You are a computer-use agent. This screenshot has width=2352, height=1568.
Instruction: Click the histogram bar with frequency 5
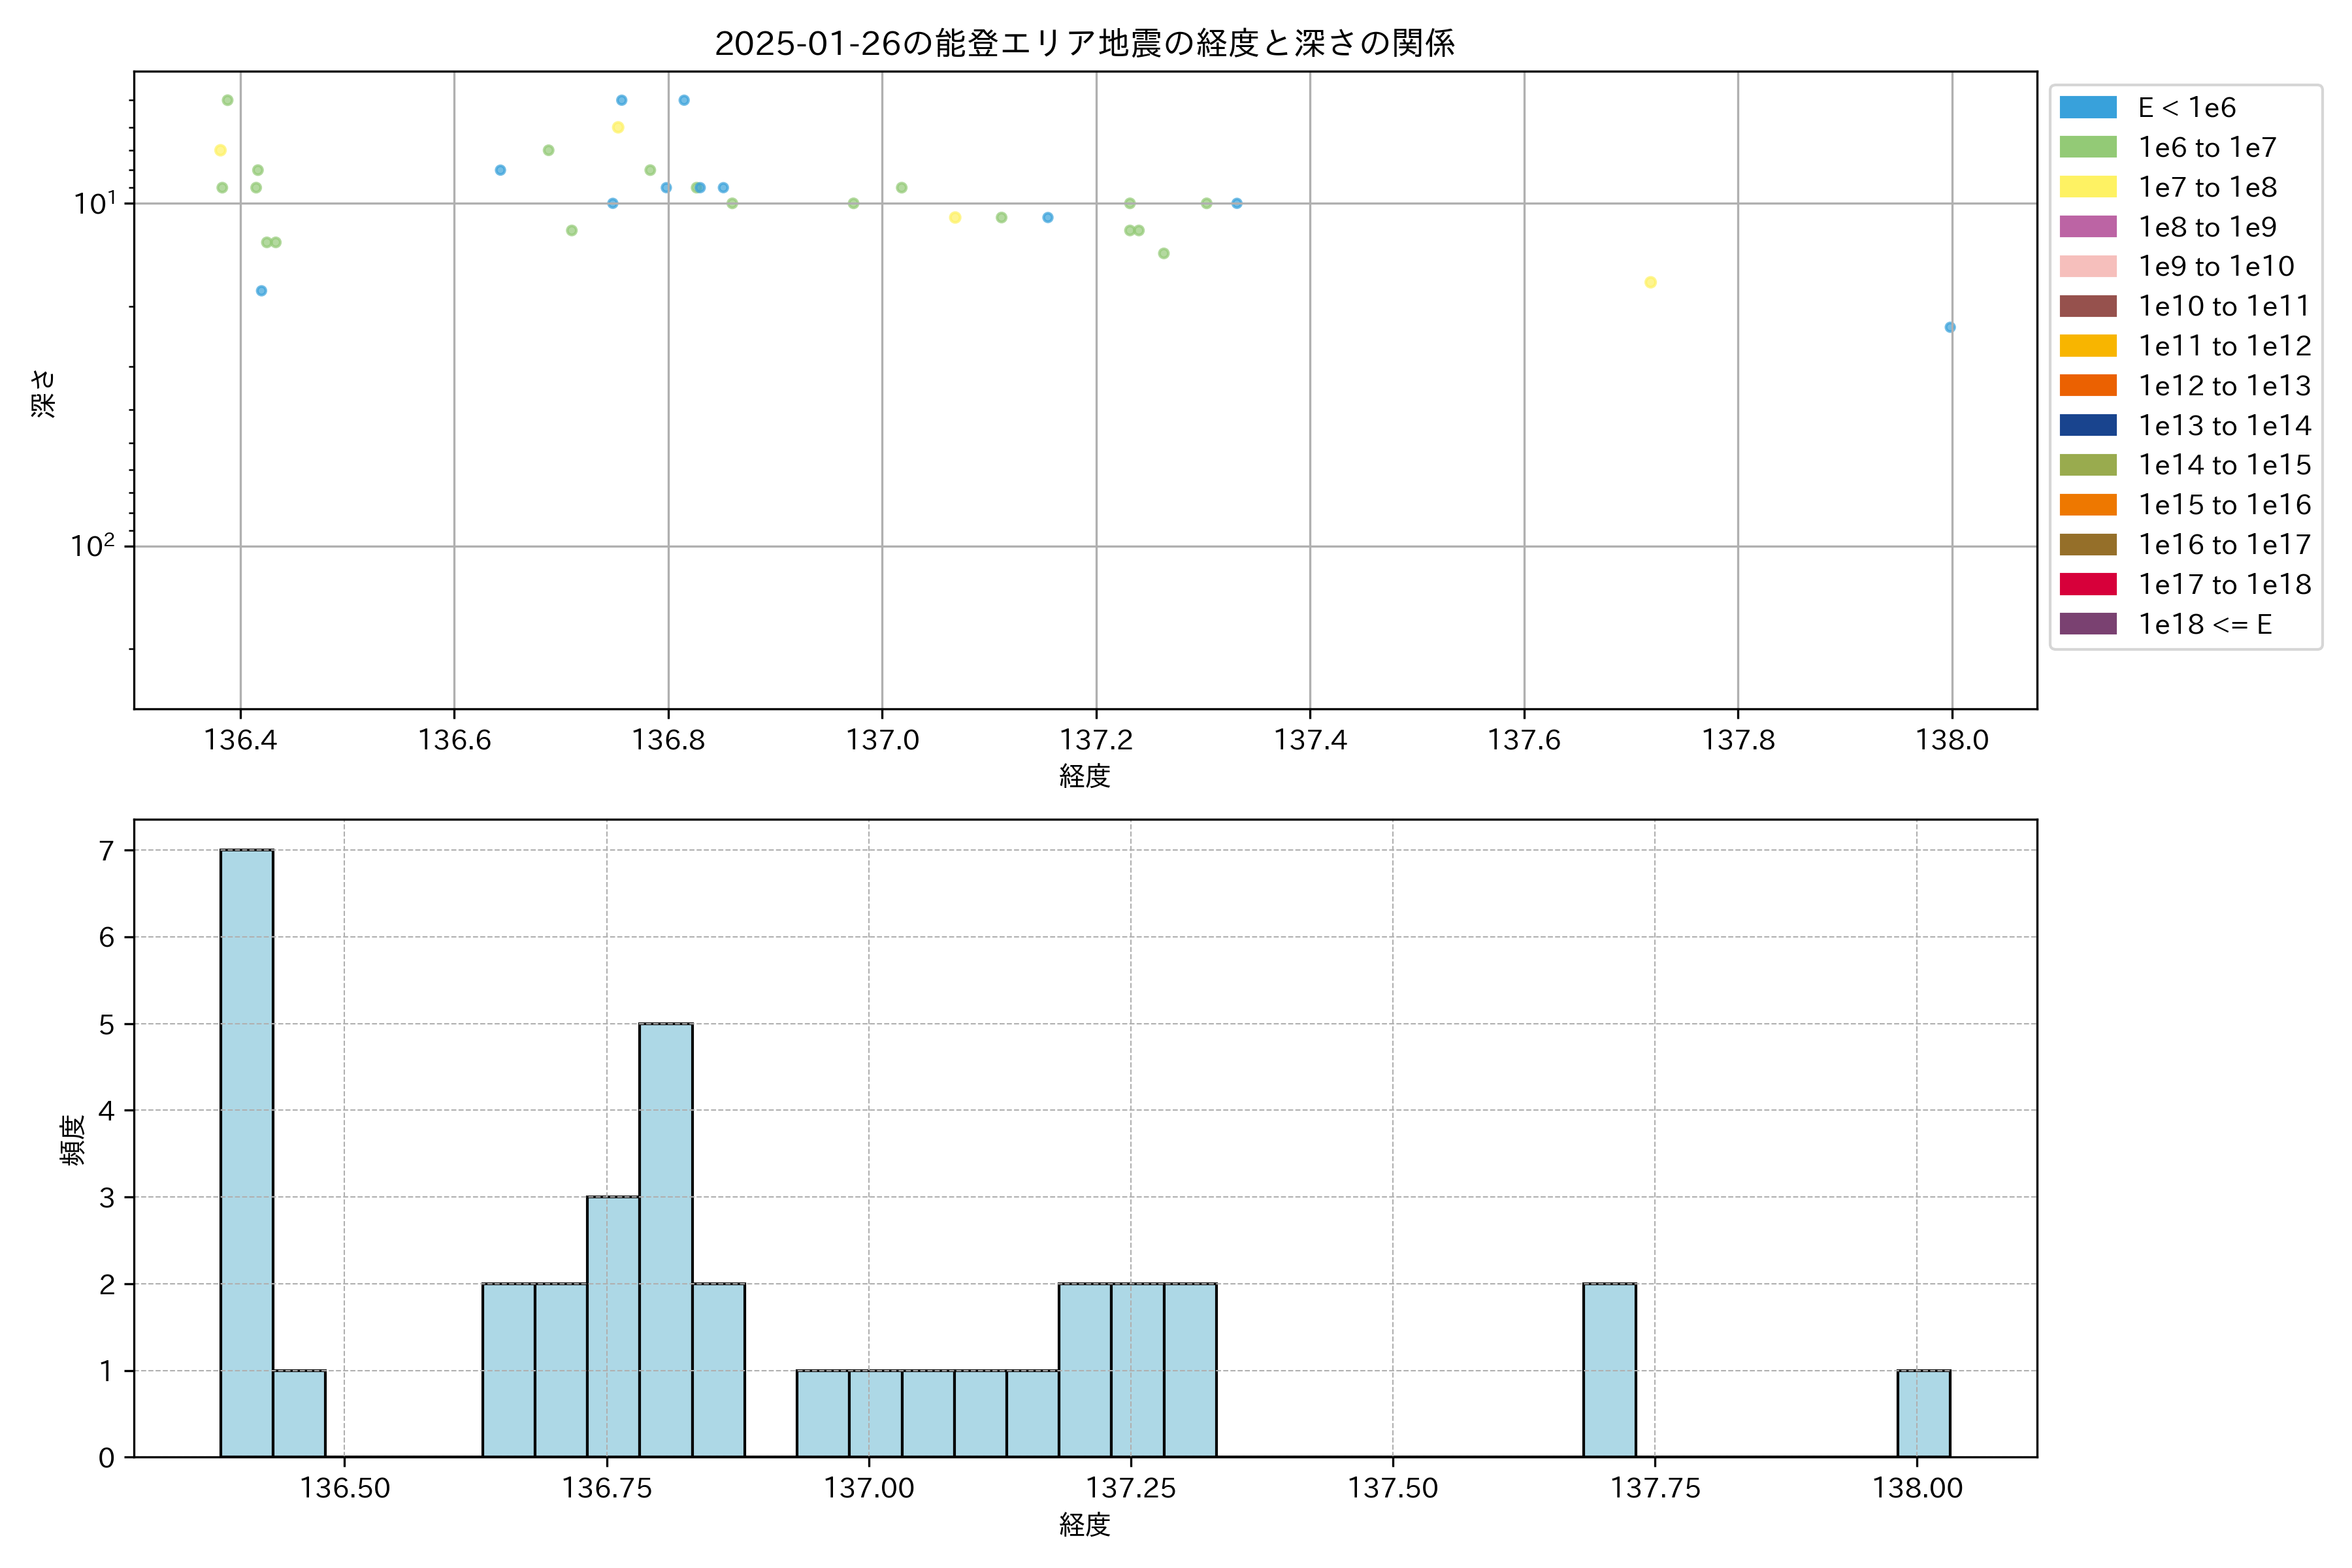coord(665,1240)
